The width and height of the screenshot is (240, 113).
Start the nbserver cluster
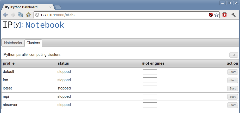coord(232,105)
